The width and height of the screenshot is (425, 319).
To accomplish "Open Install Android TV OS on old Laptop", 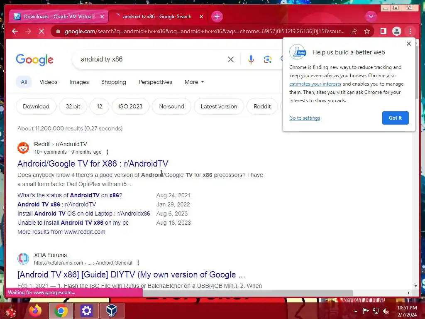I will click(84, 214).
